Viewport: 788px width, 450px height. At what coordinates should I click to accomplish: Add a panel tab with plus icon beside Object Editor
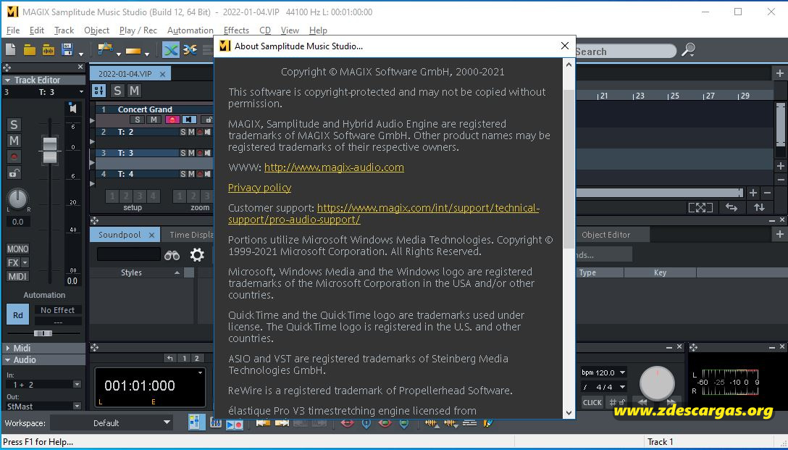point(779,234)
